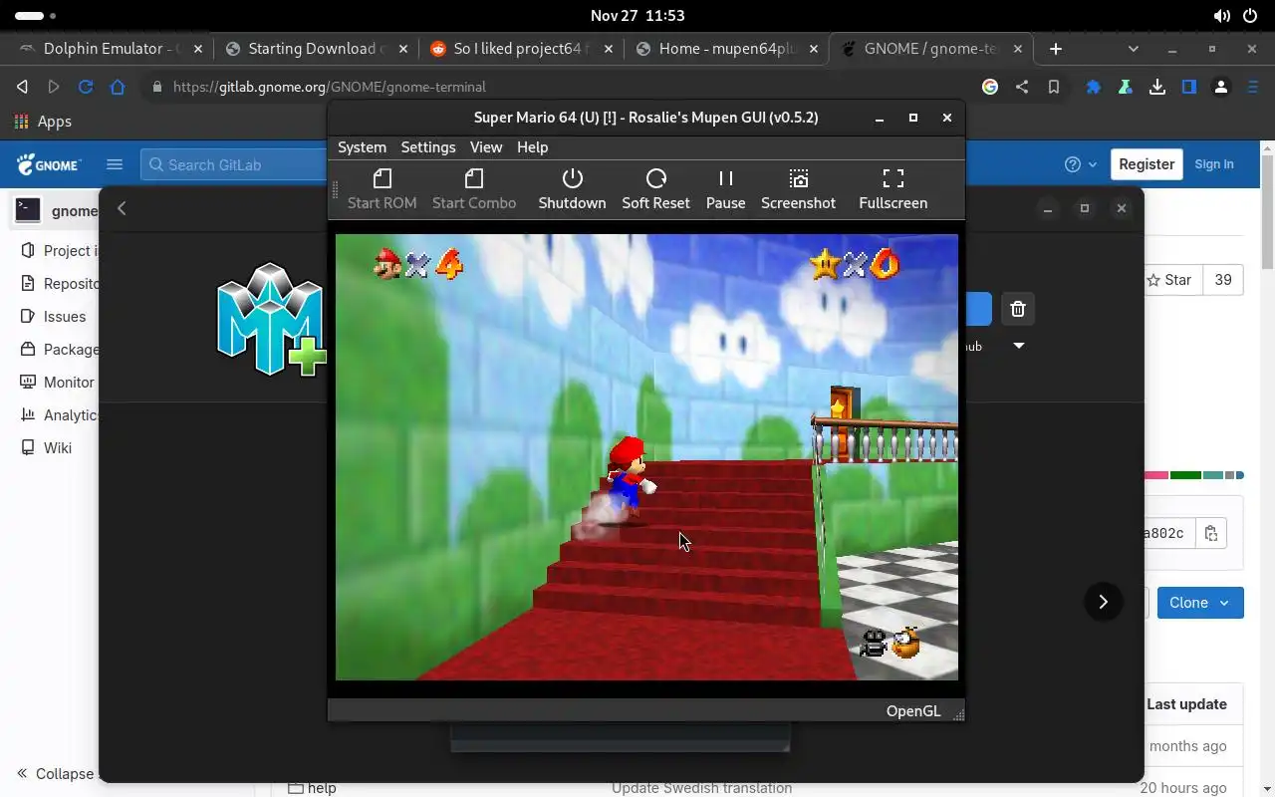Viewport: 1275px width, 797px height.
Task: Click the browser home icon
Action: 118,87
